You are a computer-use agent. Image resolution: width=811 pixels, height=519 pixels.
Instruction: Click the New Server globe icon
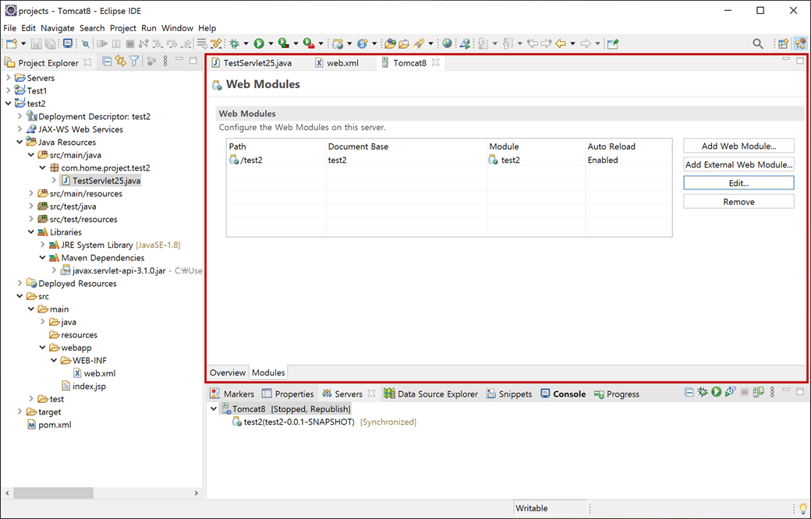click(x=338, y=44)
